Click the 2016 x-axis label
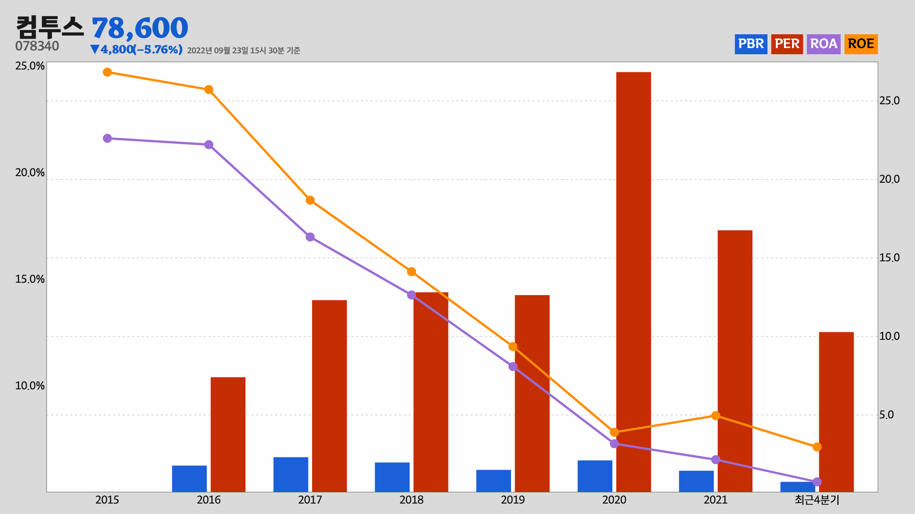 coord(209,500)
